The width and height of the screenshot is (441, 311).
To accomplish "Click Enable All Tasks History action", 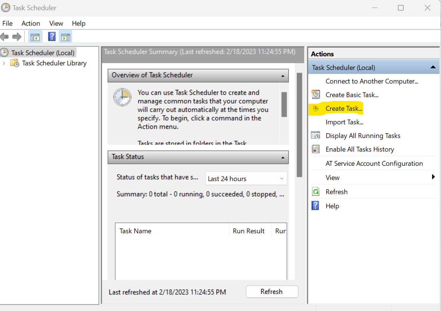I will [x=360, y=149].
